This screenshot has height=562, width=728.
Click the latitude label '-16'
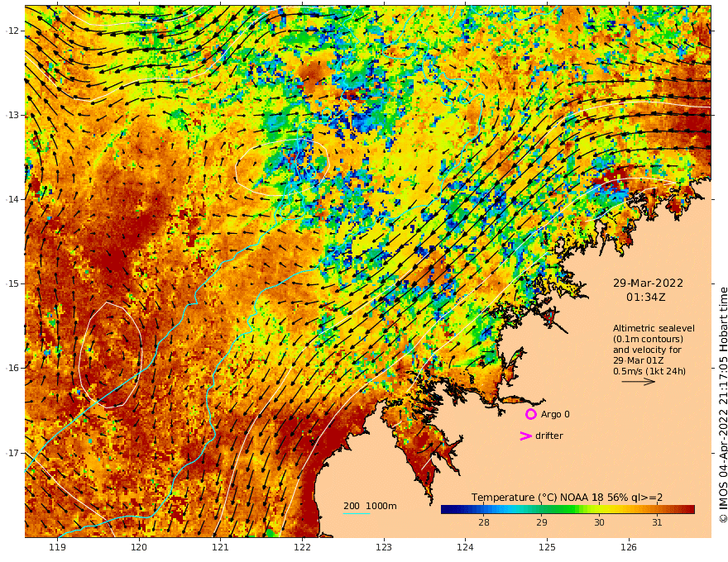coord(12,368)
